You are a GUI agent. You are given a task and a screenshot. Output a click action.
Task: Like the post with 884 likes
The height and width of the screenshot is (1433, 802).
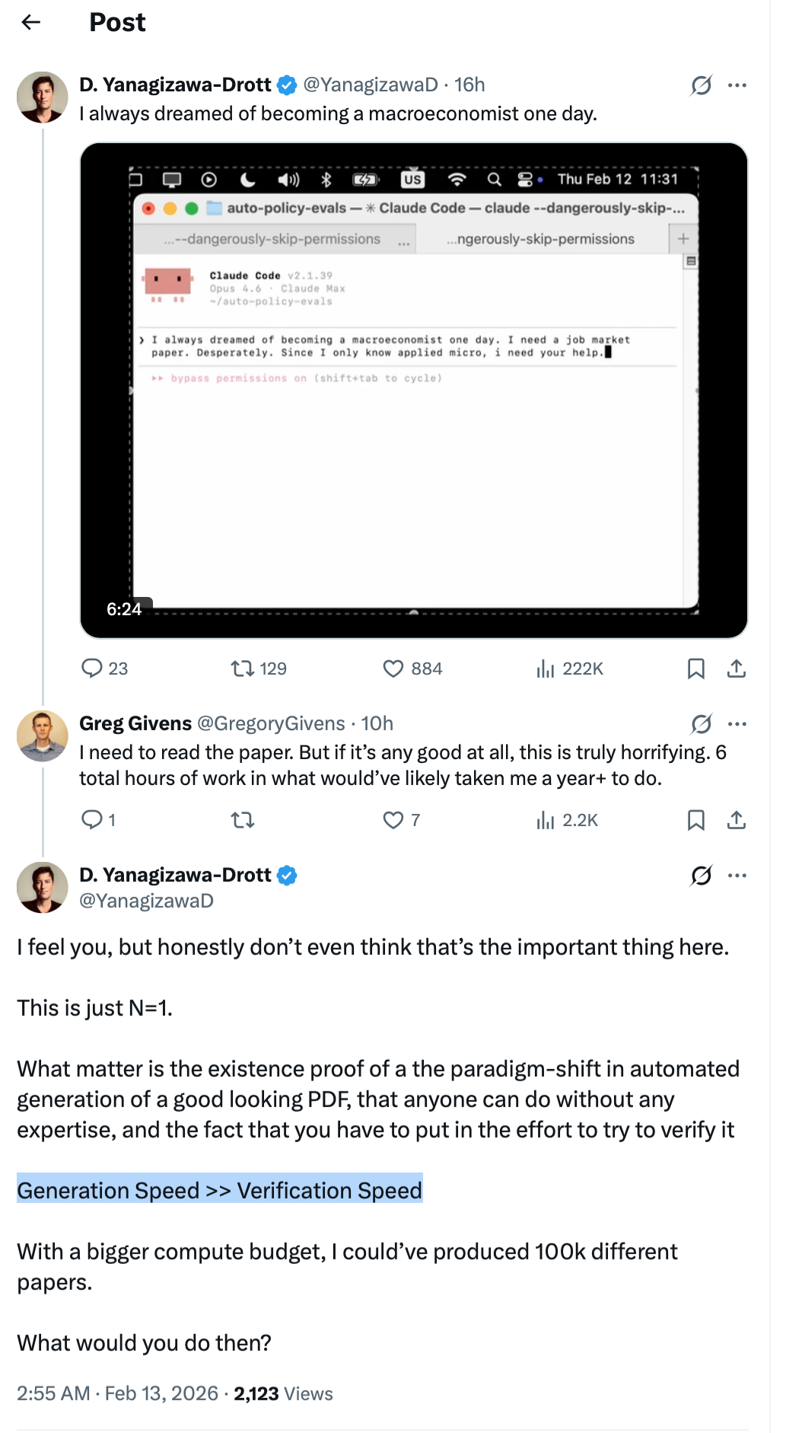click(393, 669)
